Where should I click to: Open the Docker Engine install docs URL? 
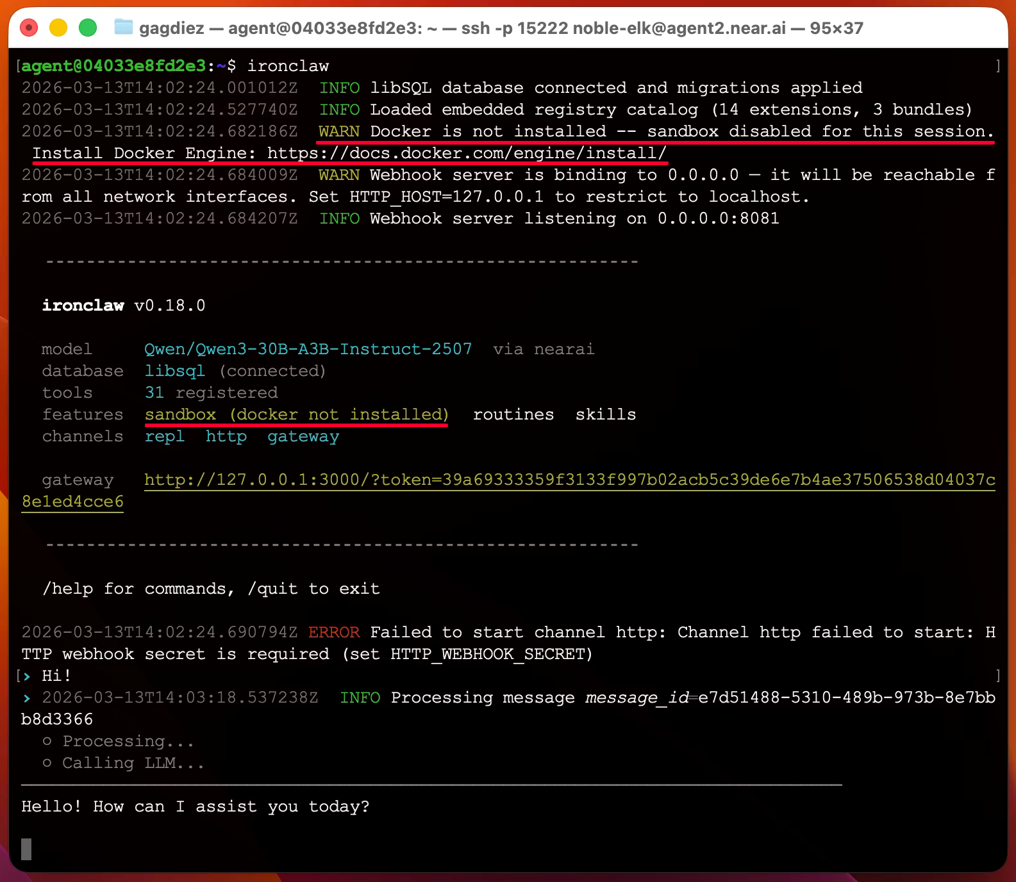point(467,153)
